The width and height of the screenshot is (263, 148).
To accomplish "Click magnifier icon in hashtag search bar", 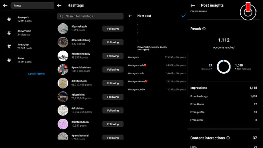I will 61,16.
